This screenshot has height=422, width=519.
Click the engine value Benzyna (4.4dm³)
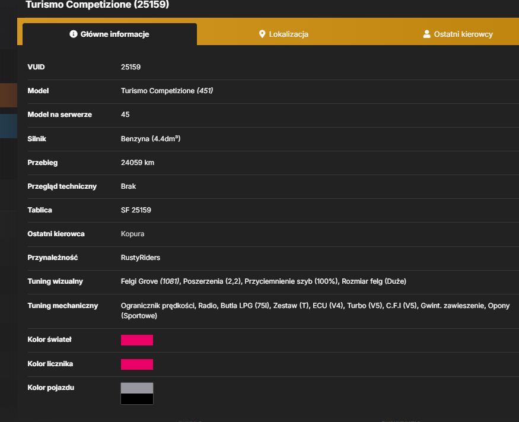(151, 139)
